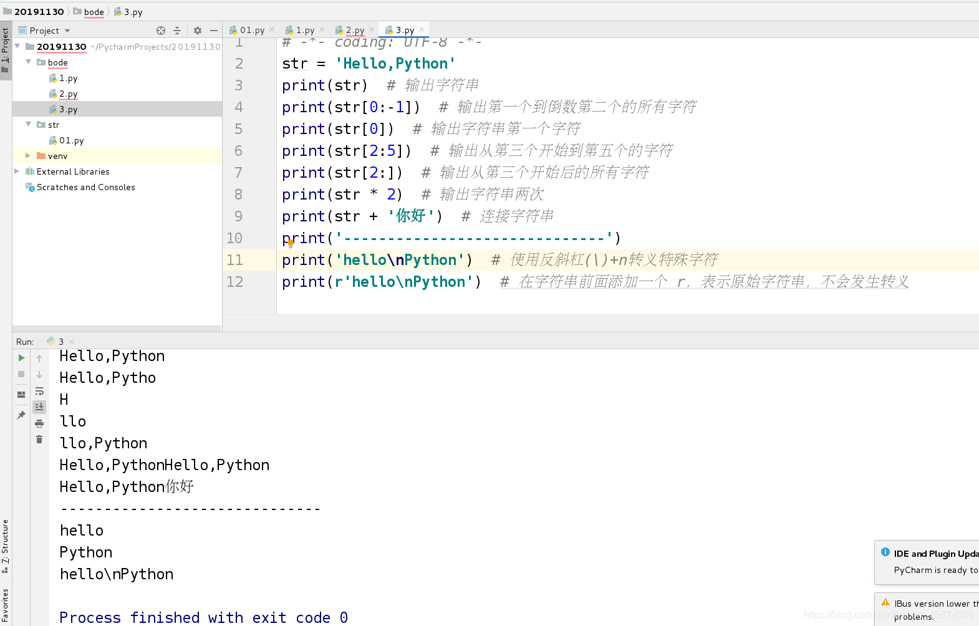Switch to the 01.py editor tab
The width and height of the screenshot is (979, 626).
(252, 30)
